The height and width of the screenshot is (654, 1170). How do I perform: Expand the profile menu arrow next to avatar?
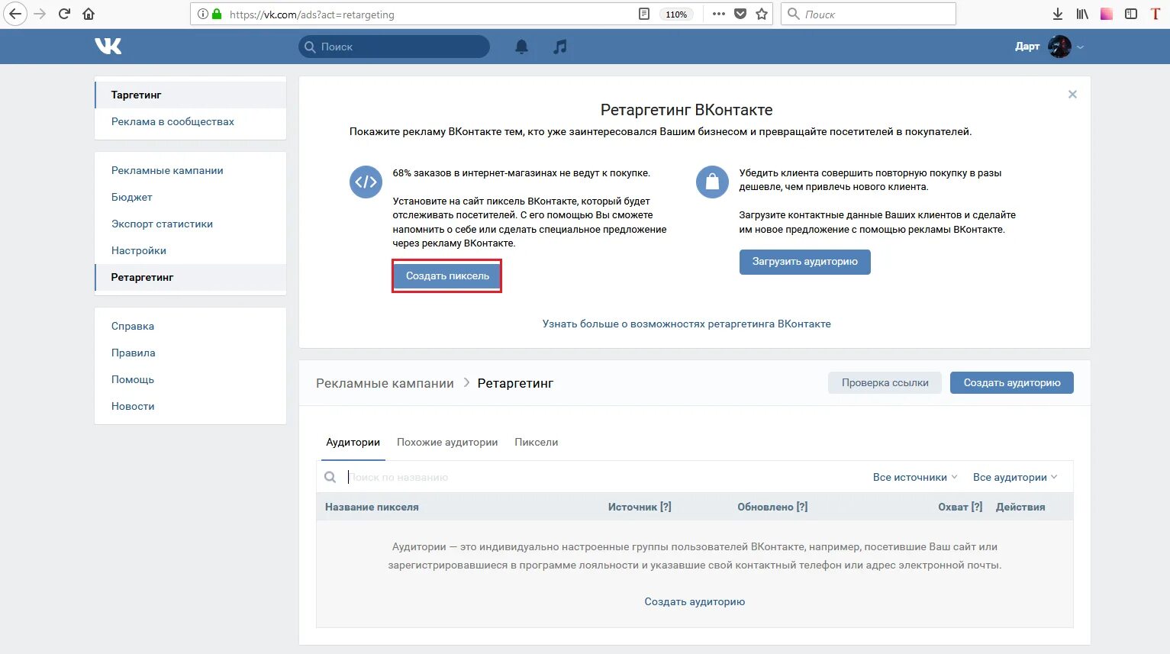1080,47
